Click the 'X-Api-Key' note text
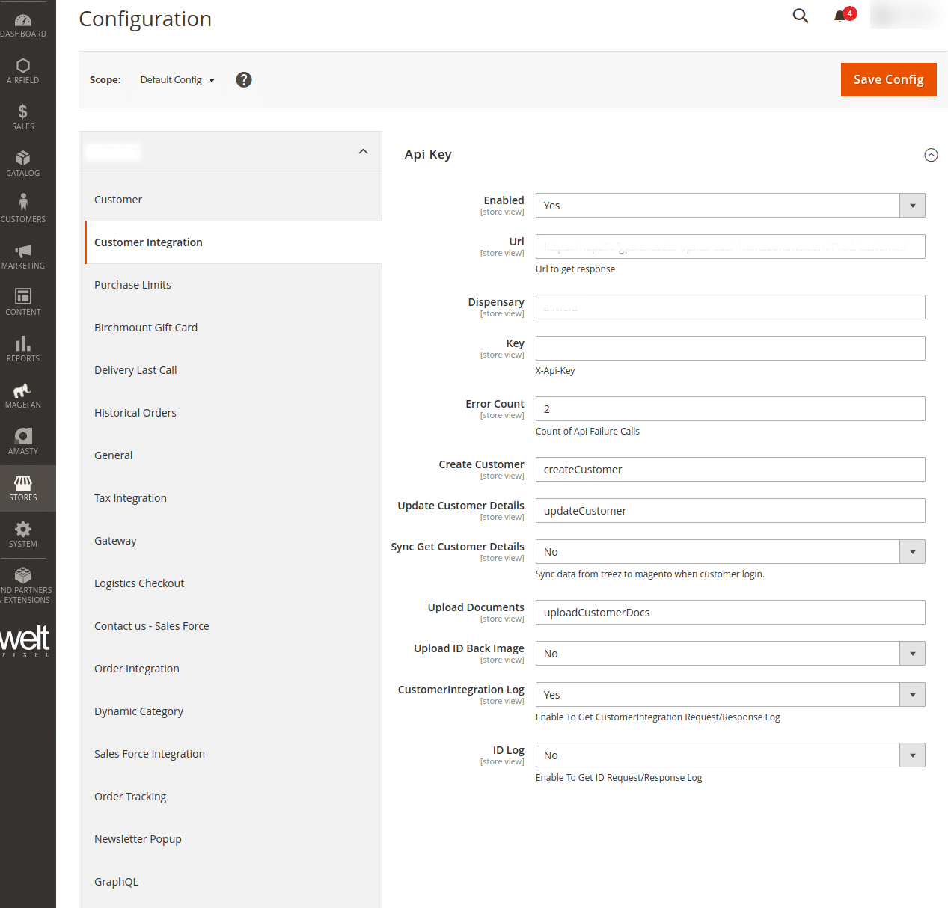The height and width of the screenshot is (908, 948). [555, 371]
